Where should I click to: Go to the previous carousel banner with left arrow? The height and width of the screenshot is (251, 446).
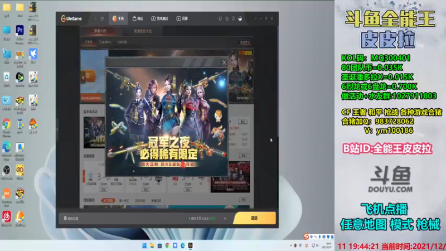tap(83, 78)
